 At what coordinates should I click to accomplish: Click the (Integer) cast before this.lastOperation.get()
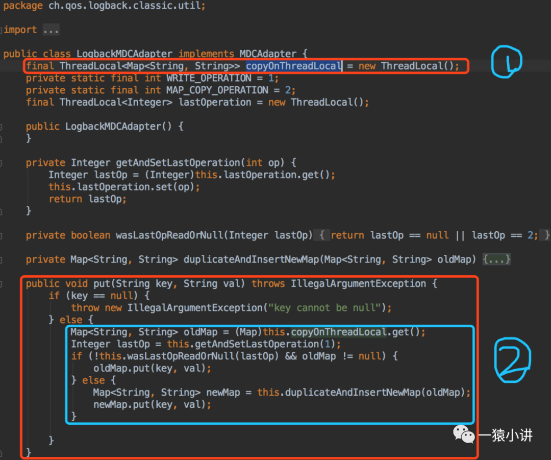(170, 175)
